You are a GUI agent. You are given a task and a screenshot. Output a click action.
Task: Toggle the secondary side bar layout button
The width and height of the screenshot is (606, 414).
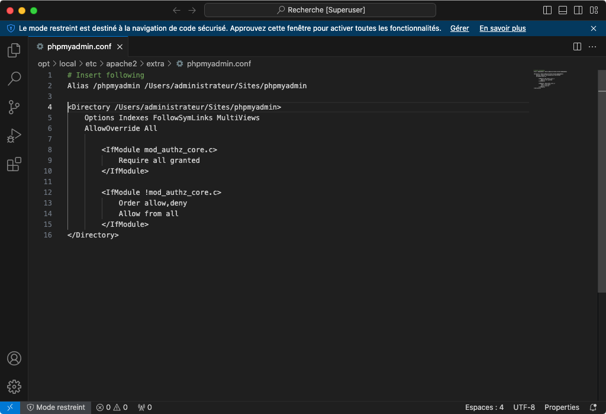point(578,10)
